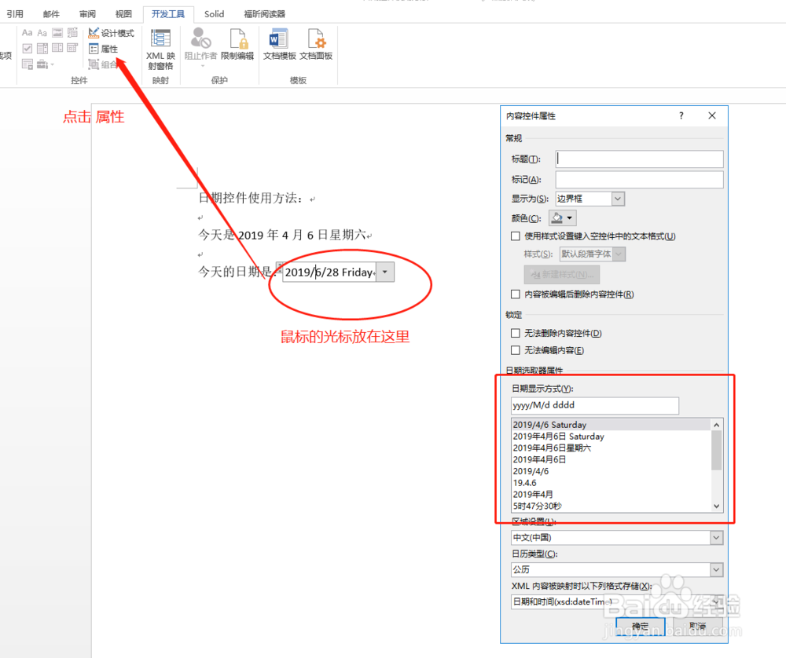Screen dimensions: 786x658
Task: Click the 标记 input field
Action: coord(639,179)
